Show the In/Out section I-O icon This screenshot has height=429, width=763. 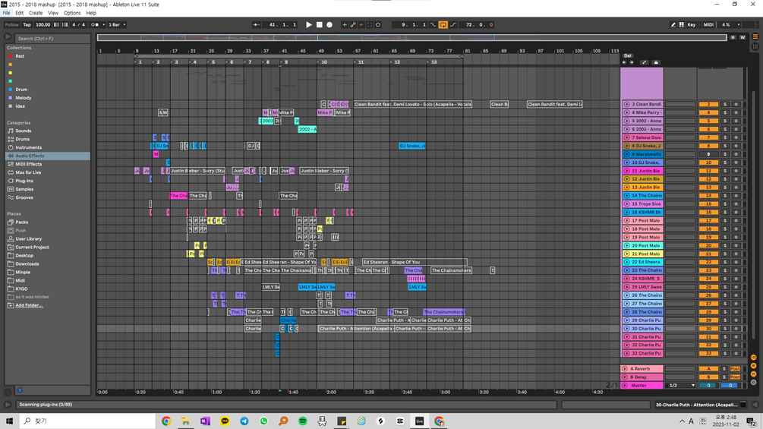pos(754,358)
